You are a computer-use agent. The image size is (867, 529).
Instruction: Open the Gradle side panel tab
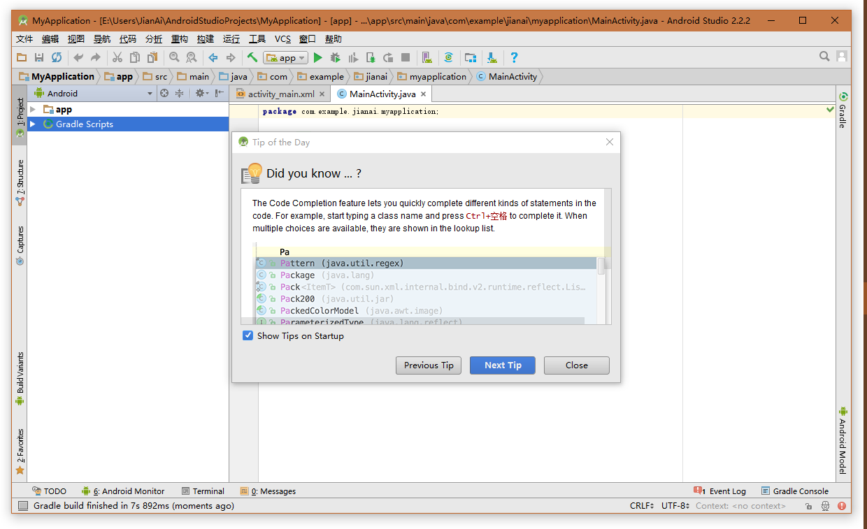coord(843,110)
